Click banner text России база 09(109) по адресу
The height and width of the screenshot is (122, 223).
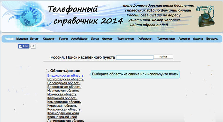point(153,15)
